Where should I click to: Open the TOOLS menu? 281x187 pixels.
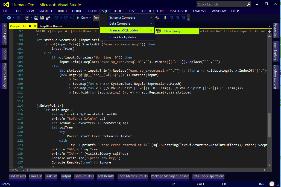click(x=118, y=11)
